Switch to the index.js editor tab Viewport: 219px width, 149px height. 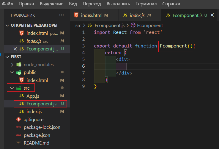point(140,15)
